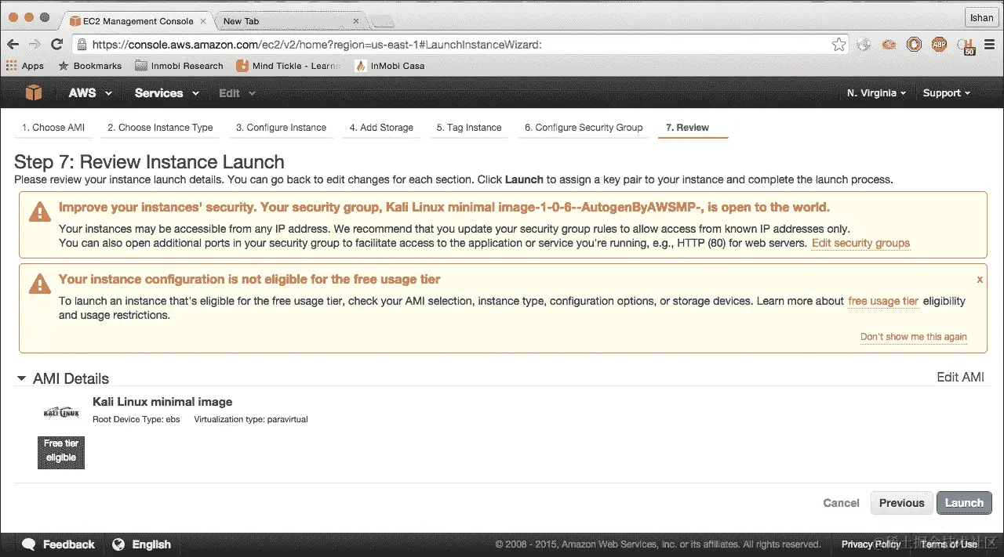
Task: Collapse the AMI Details section
Action: (21, 378)
